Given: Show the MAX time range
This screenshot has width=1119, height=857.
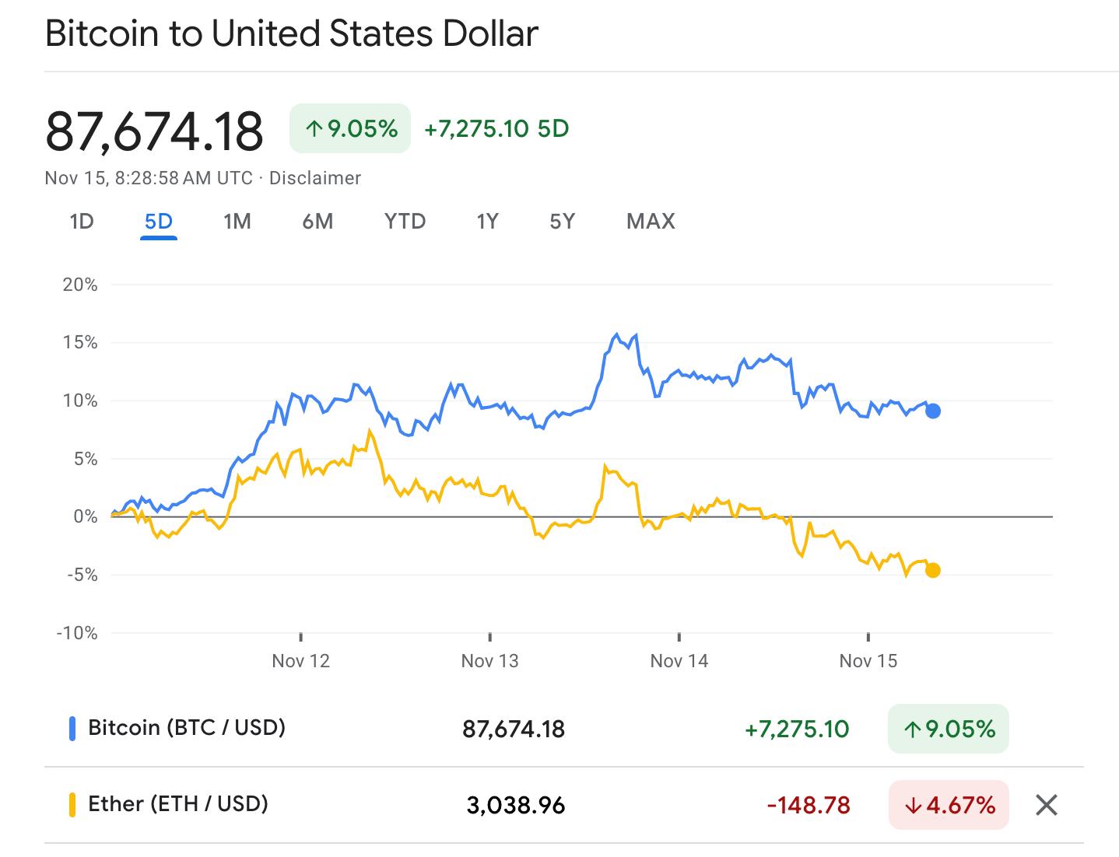Looking at the screenshot, I should tap(651, 222).
